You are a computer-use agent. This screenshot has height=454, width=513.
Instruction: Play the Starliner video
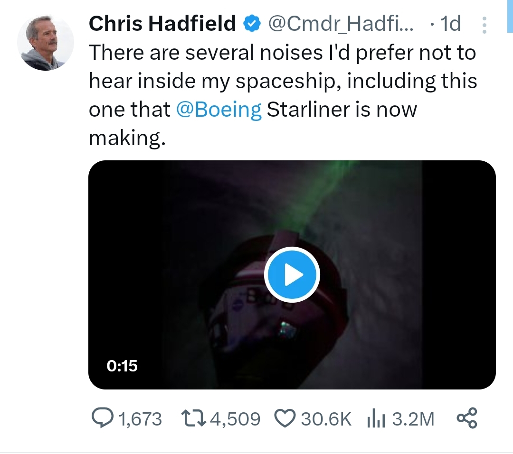pos(292,275)
